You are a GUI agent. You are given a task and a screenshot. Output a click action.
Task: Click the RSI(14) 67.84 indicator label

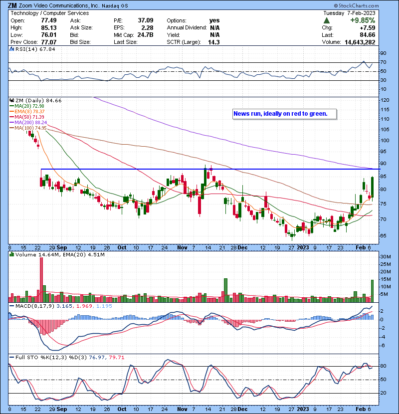pos(35,49)
